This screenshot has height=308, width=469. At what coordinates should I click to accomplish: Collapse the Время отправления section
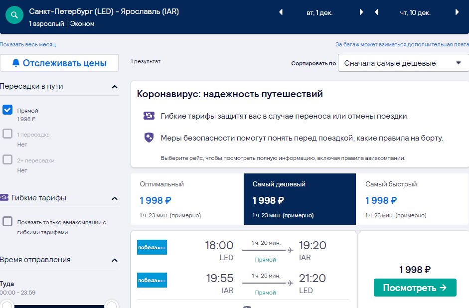[115, 260]
